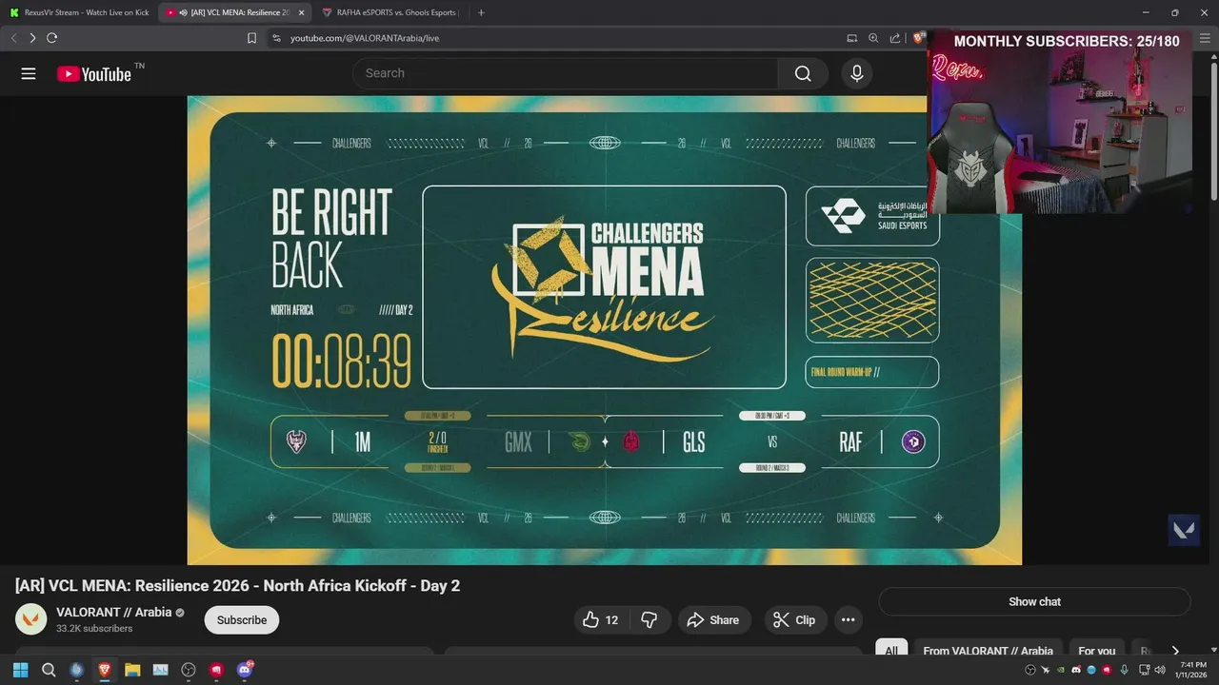Screen dimensions: 1219x685
Task: Click the VALORANT watermark on video
Action: point(1184,530)
